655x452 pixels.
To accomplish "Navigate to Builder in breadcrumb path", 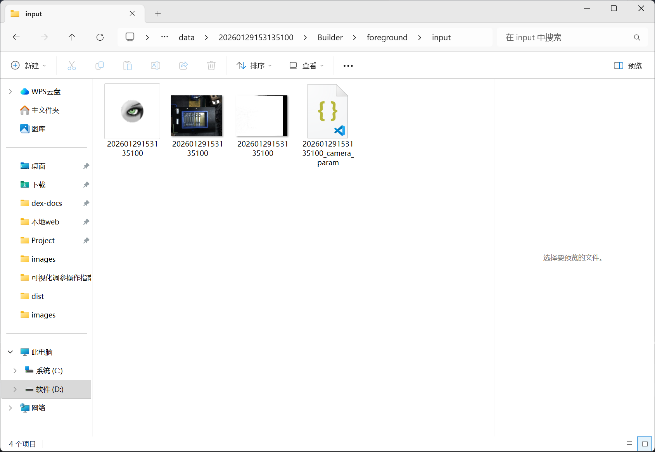I will click(330, 38).
